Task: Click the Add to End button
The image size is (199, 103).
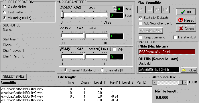Action: [x=151, y=30]
